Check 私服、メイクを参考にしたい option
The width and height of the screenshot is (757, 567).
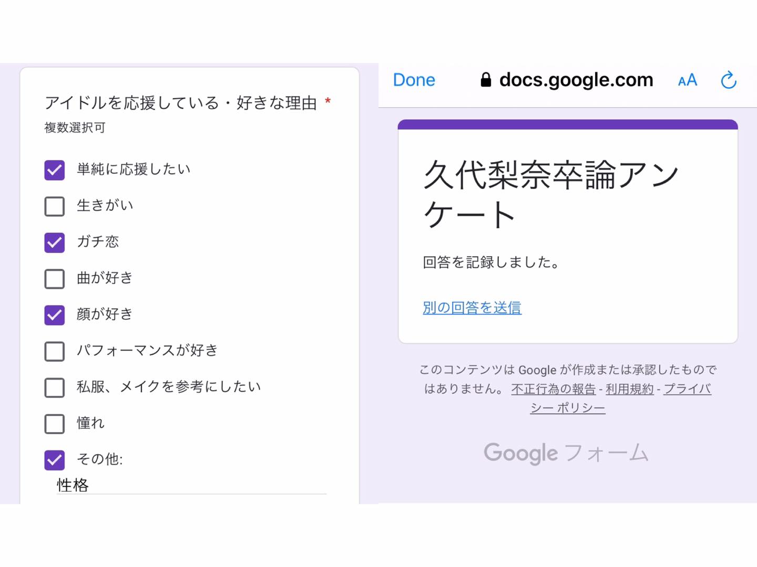coord(55,387)
